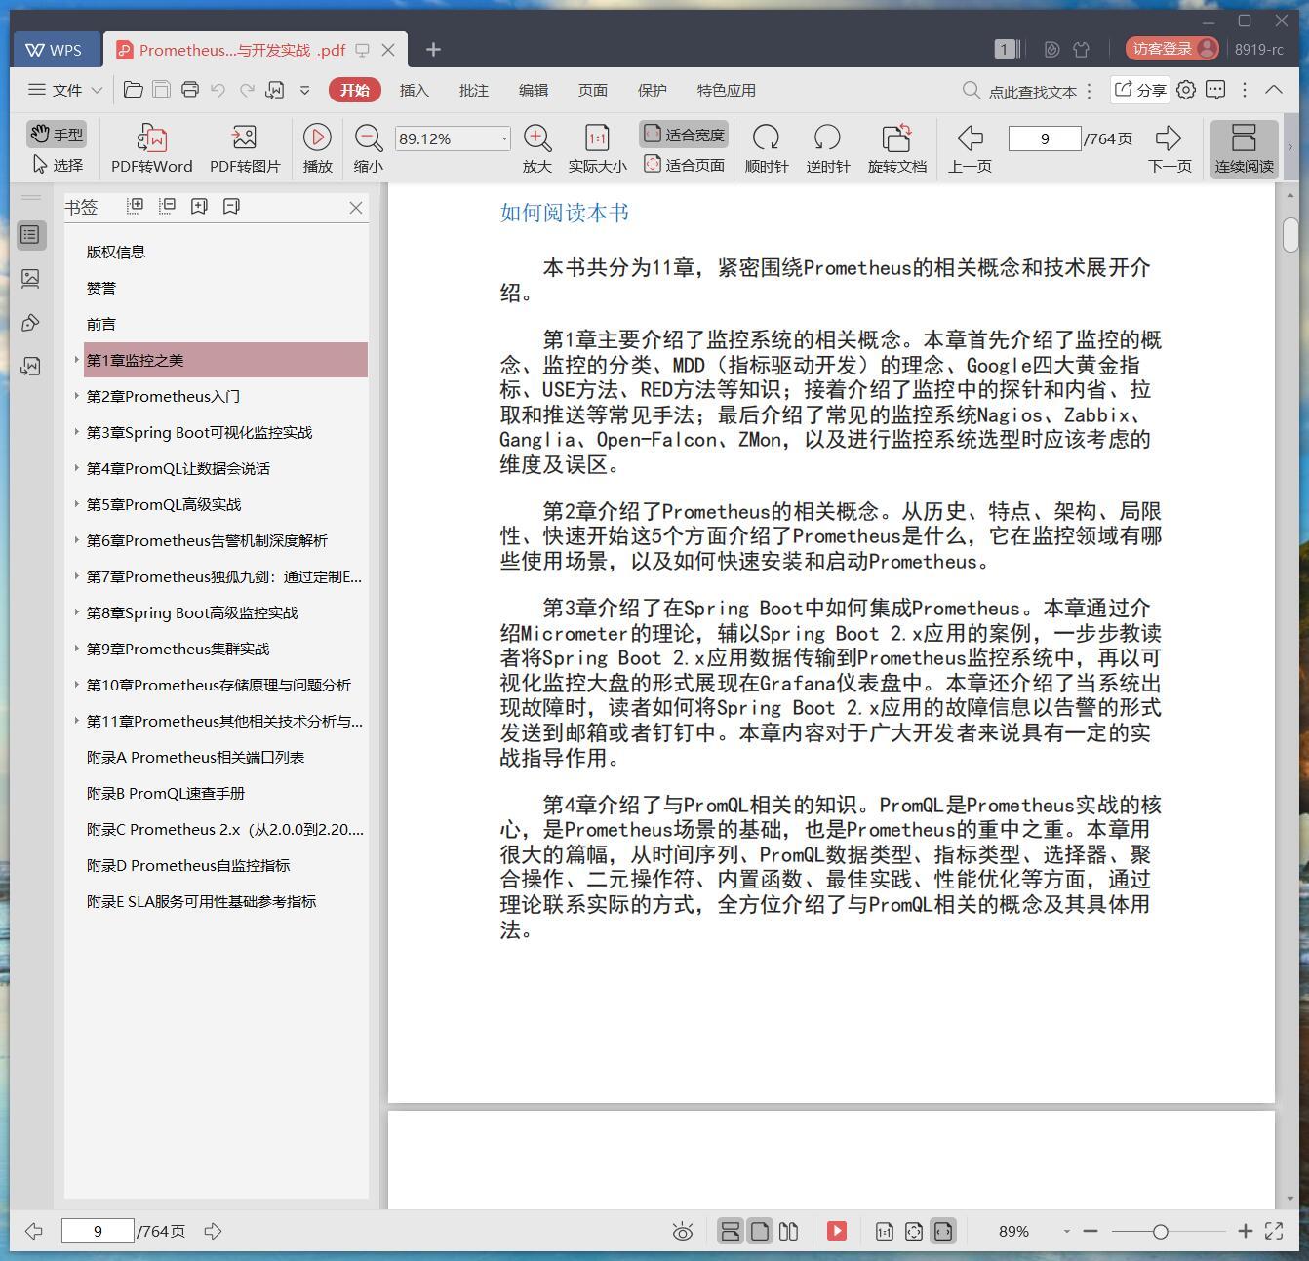The image size is (1309, 1261).
Task: Expand 第1章监控之美 bookmark
Action: click(x=76, y=360)
